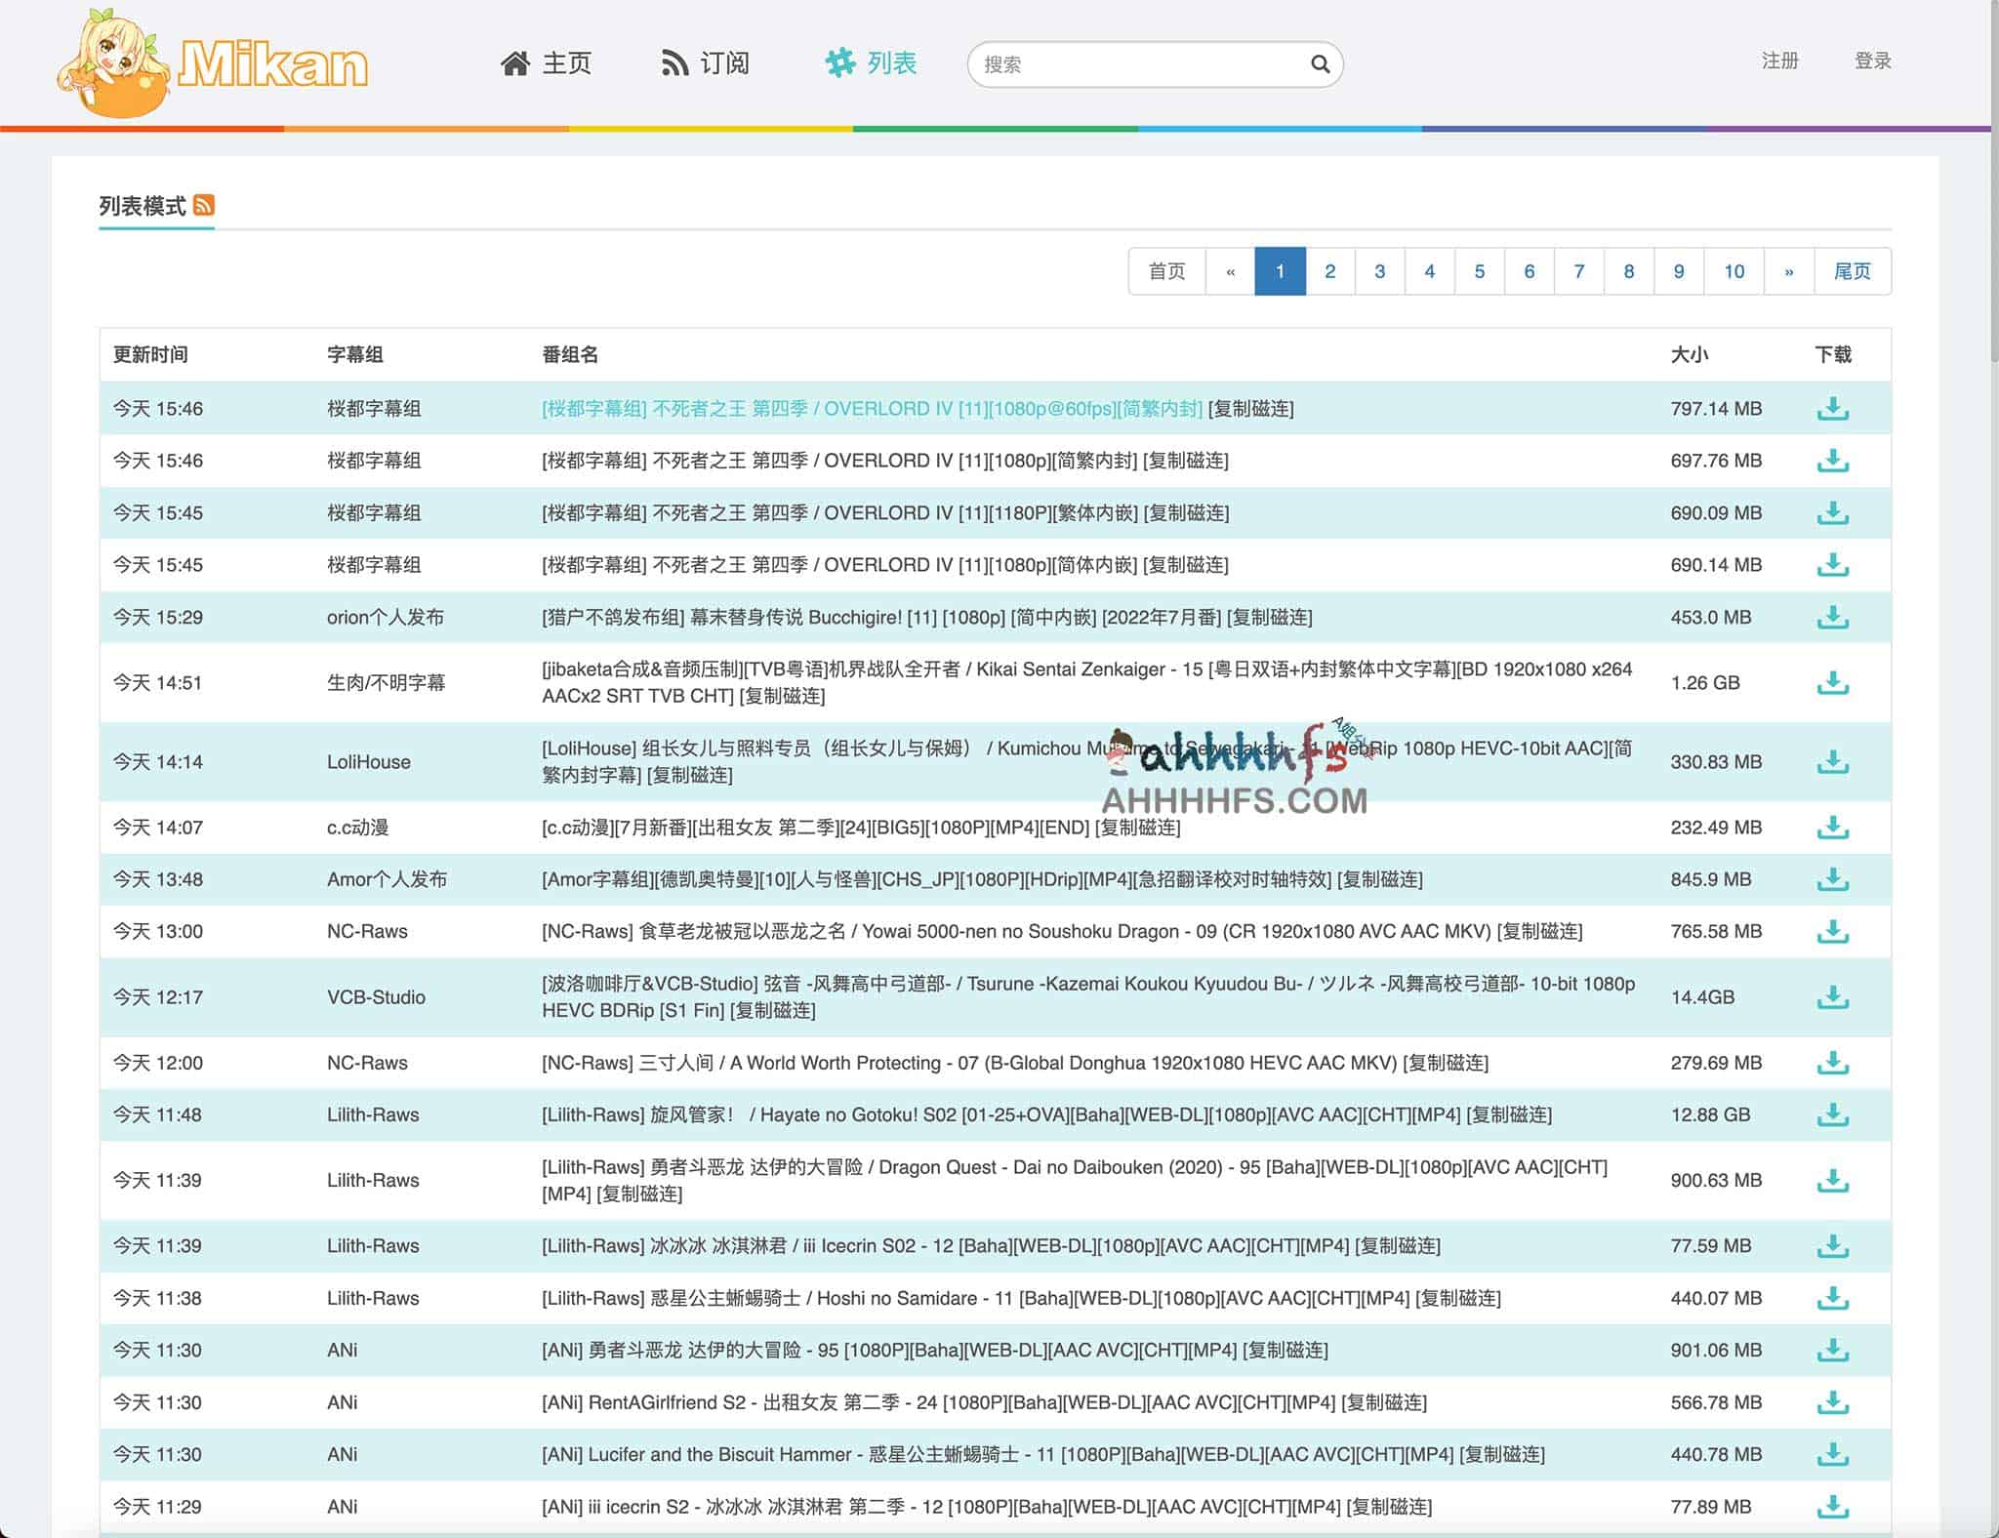
Task: Navigate to page 2 of listings
Action: pos(1328,269)
